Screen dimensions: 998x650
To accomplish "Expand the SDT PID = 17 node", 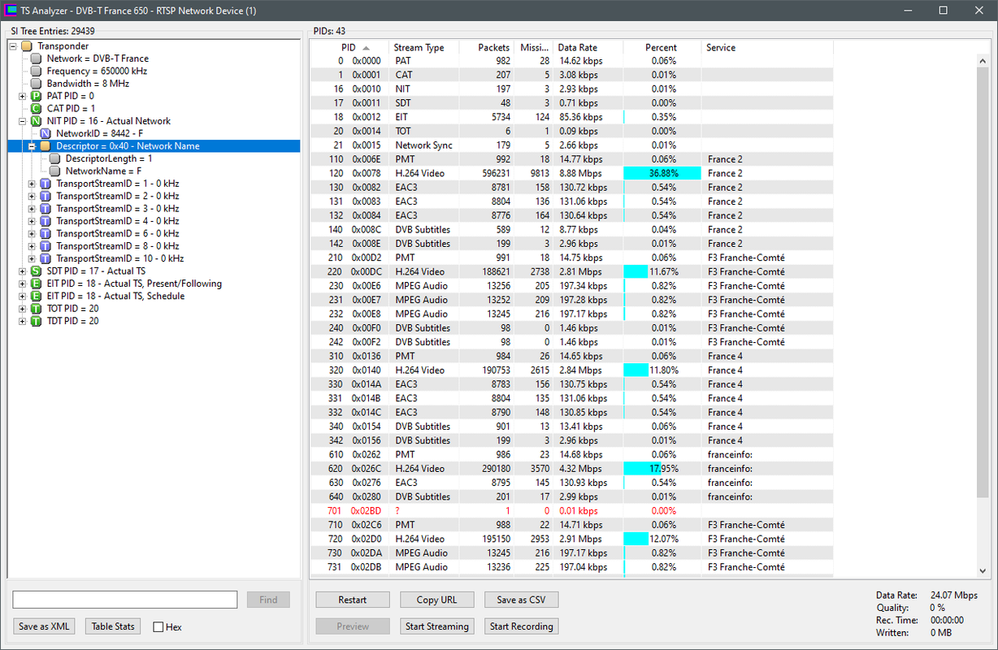I will tap(23, 271).
